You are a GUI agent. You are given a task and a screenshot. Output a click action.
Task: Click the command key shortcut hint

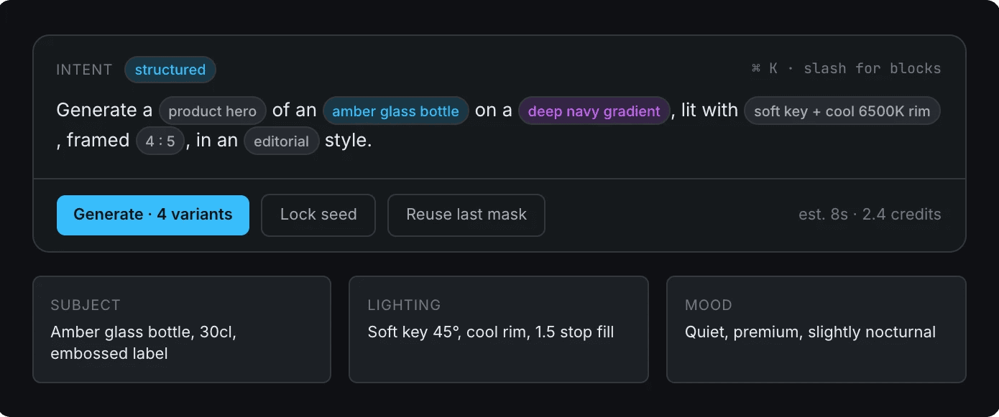(x=845, y=69)
